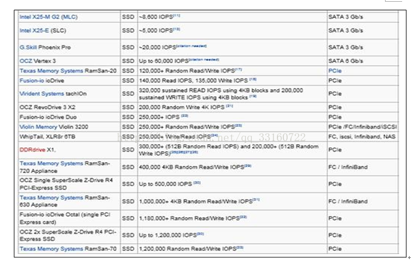Select the FC, iscsi, Infiniband, NAS cell
The image size is (411, 262).
(362, 137)
